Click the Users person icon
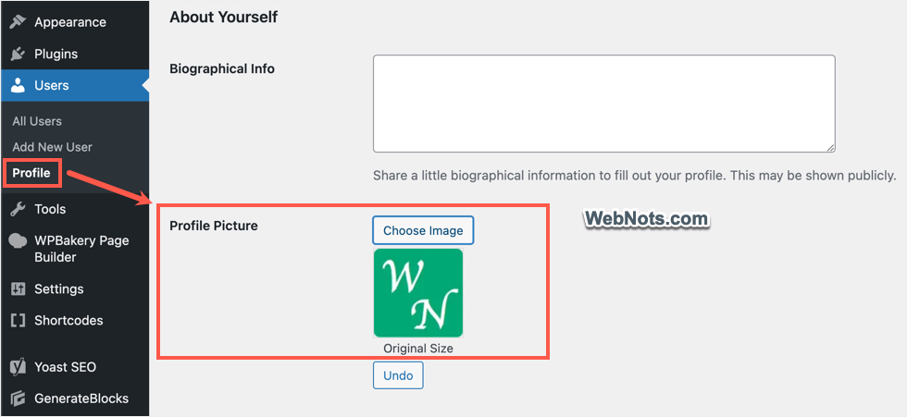 click(x=18, y=85)
